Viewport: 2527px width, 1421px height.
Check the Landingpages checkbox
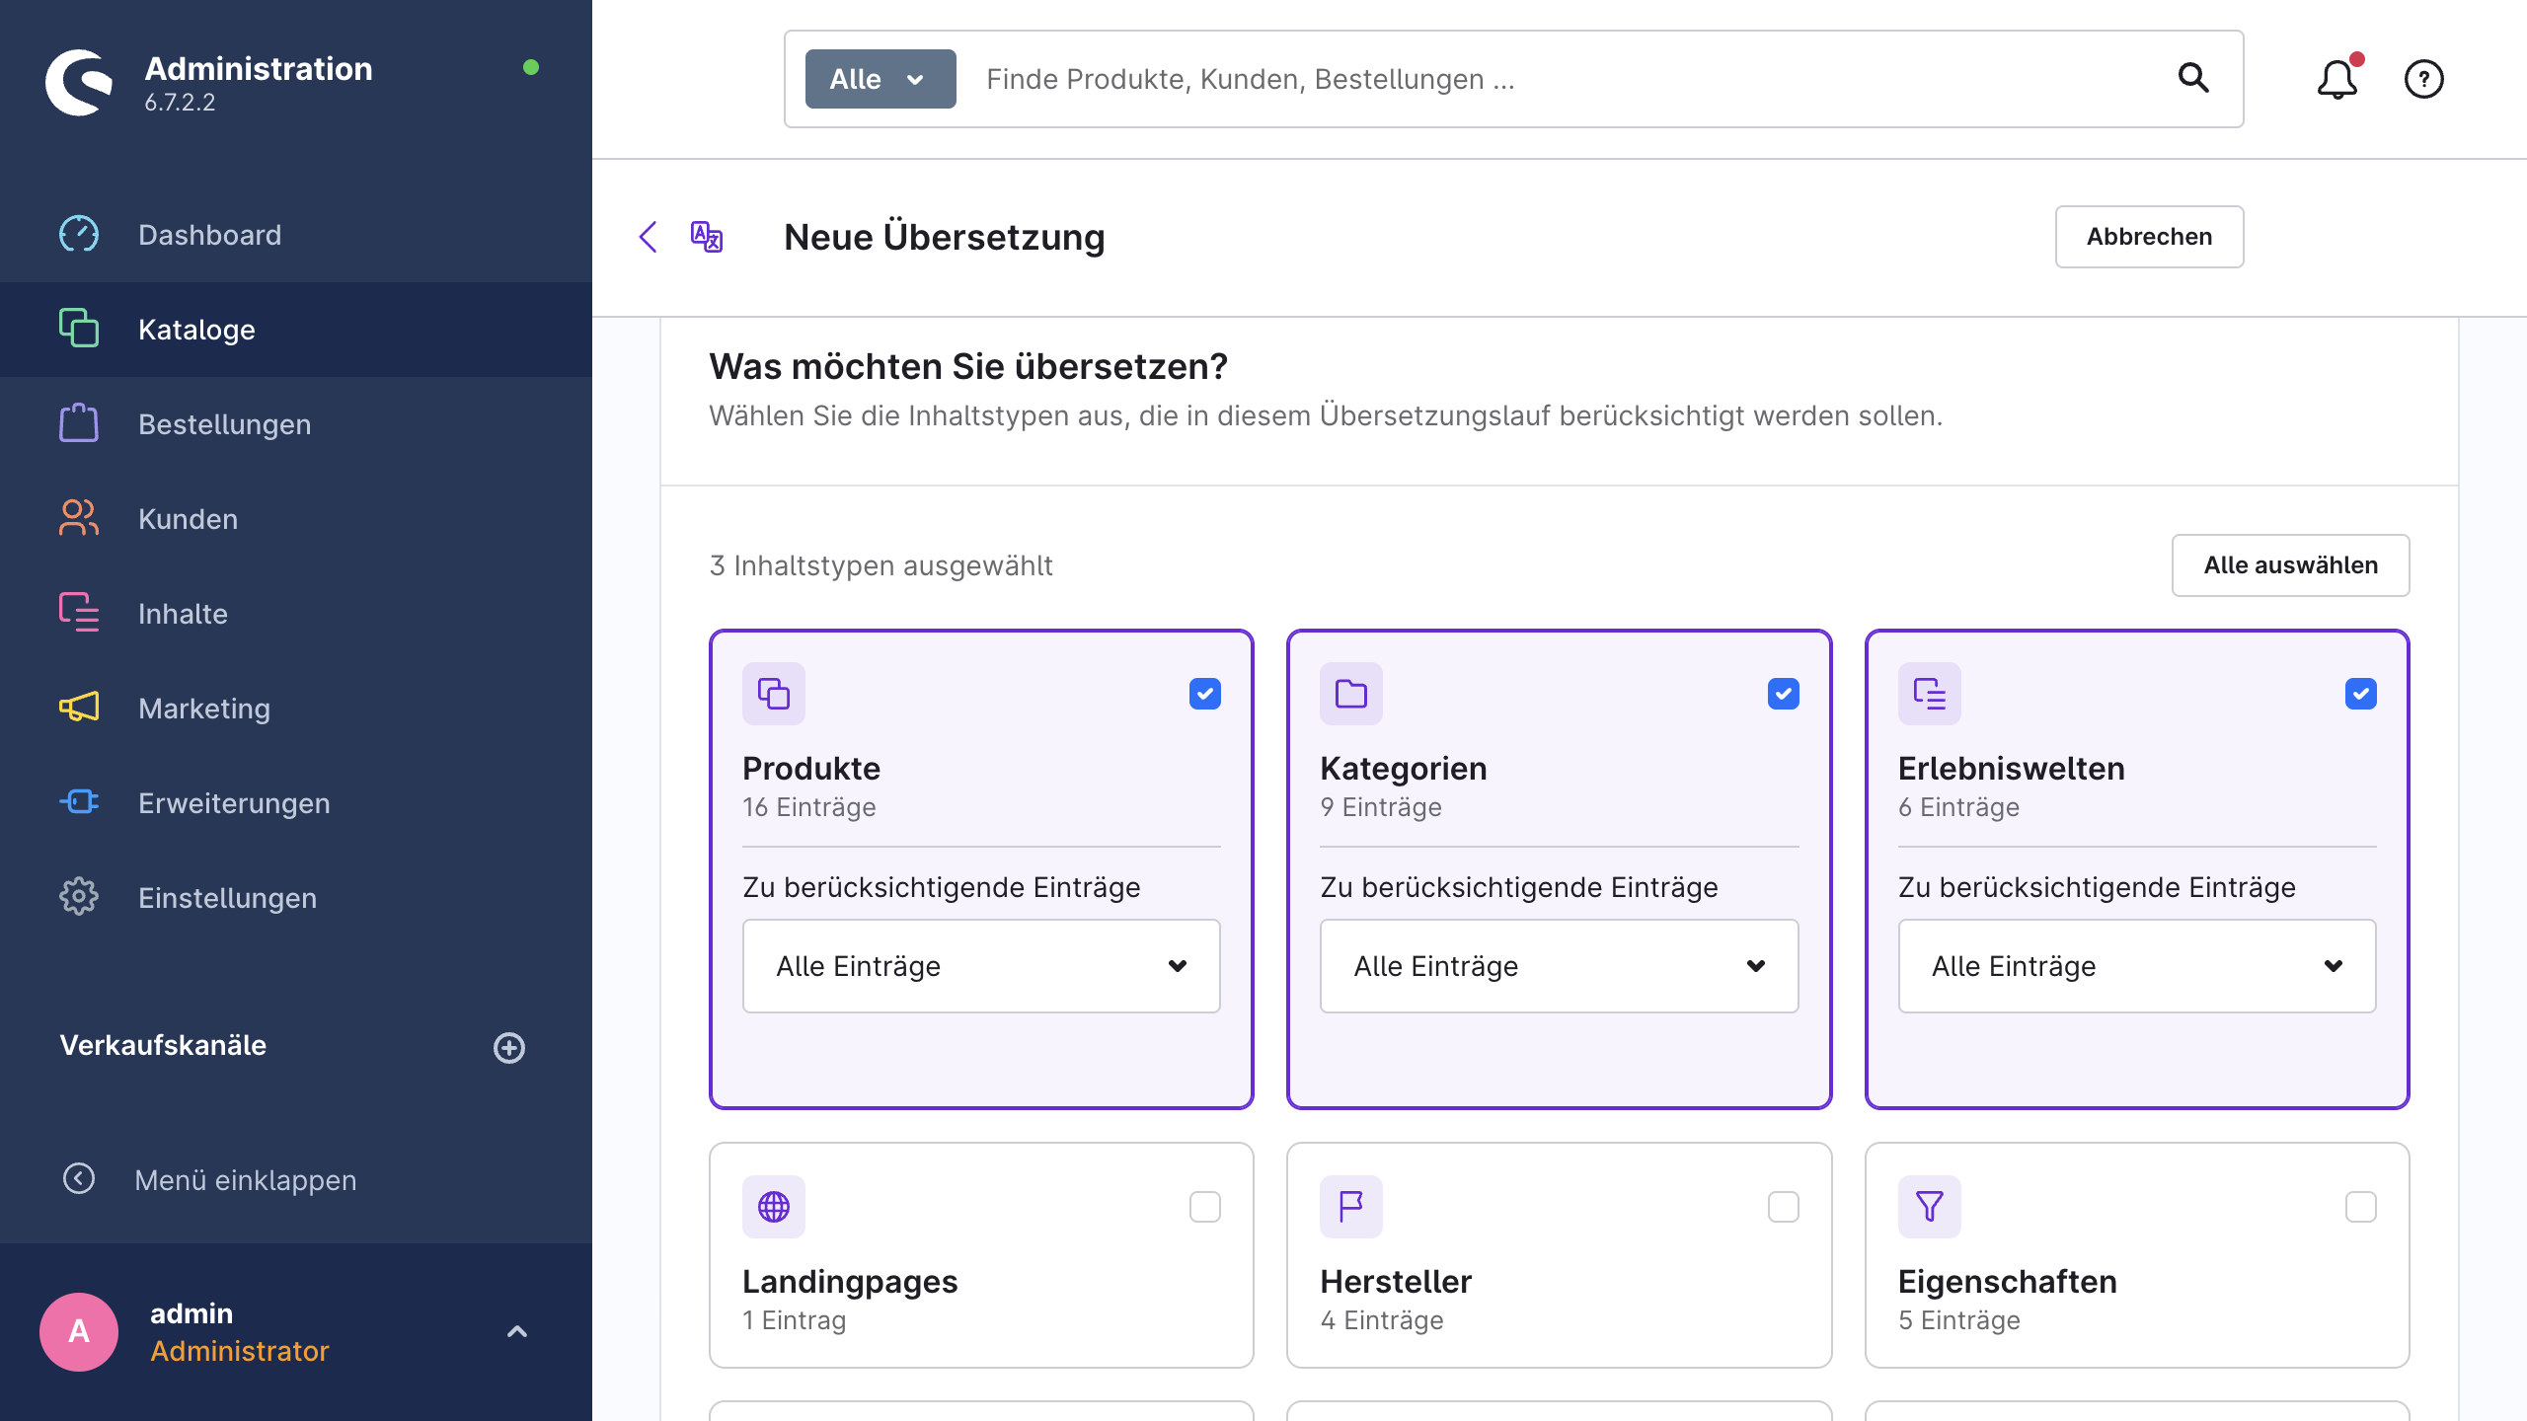tap(1205, 1207)
